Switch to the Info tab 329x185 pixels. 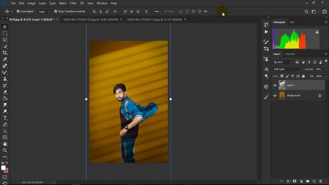point(292,22)
